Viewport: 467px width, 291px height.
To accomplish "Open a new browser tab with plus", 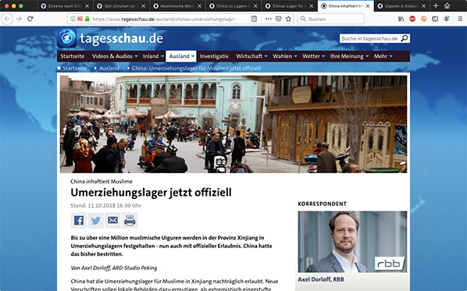I will (x=436, y=5).
